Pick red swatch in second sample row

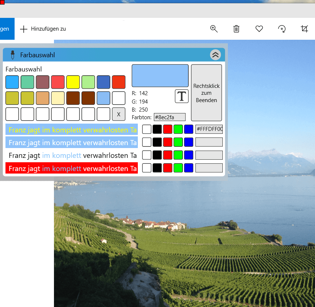[x=168, y=142]
